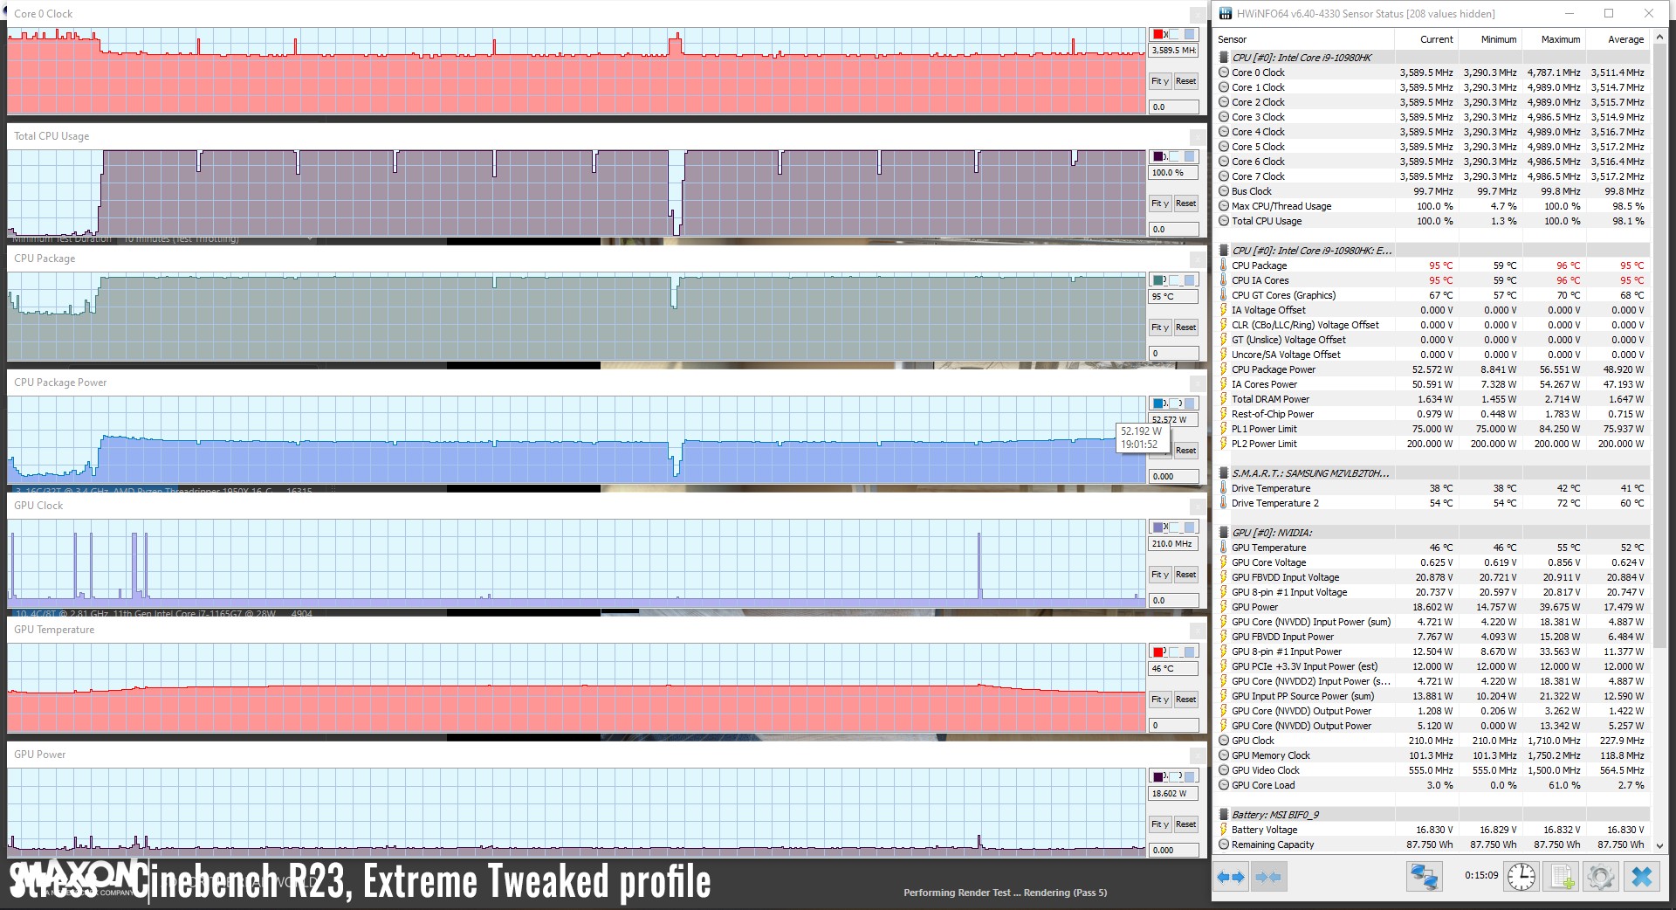The image size is (1676, 910).
Task: Reset the elapsed time clock icon
Action: (1521, 877)
